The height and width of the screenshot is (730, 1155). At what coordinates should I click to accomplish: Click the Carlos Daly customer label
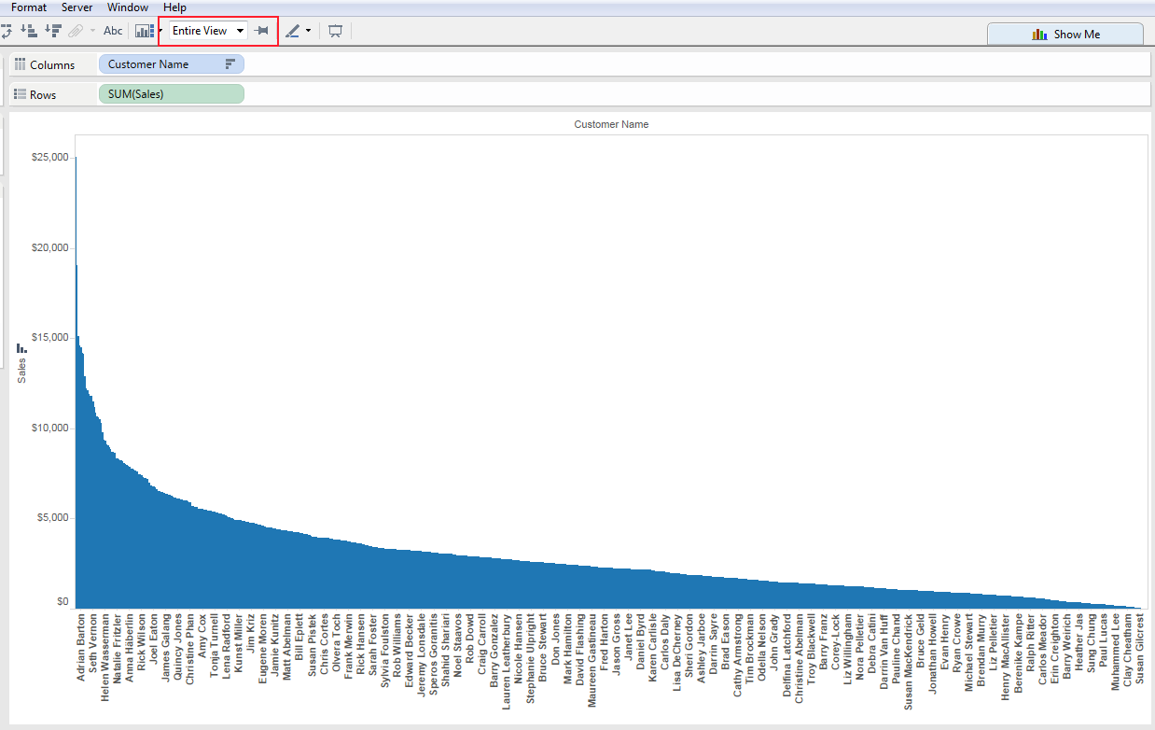coord(664,641)
